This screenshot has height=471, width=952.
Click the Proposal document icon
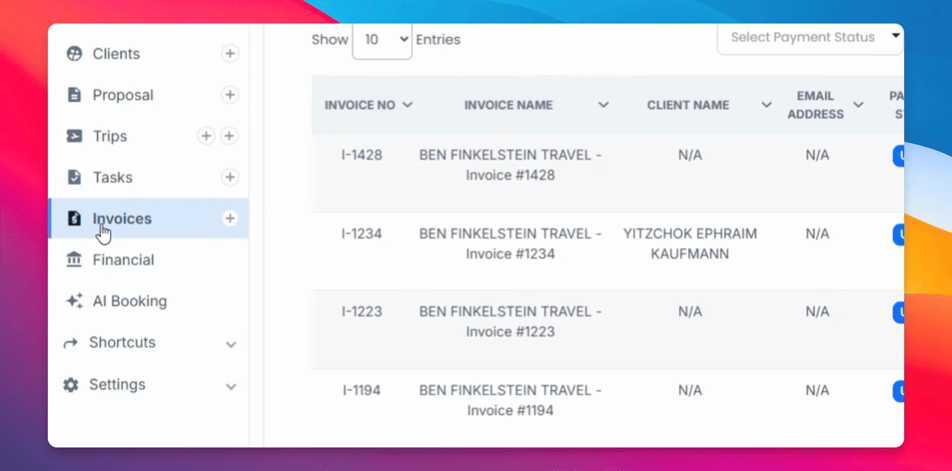pos(75,95)
